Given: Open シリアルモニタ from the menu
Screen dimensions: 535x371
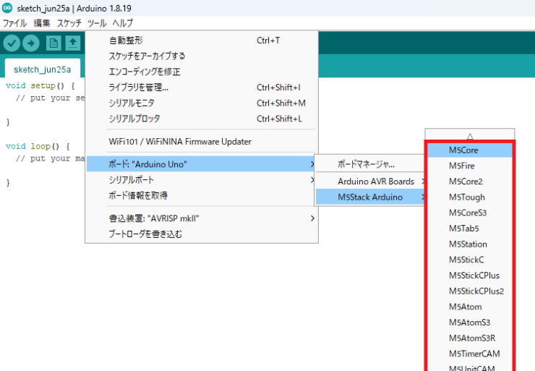Looking at the screenshot, I should 202,103.
